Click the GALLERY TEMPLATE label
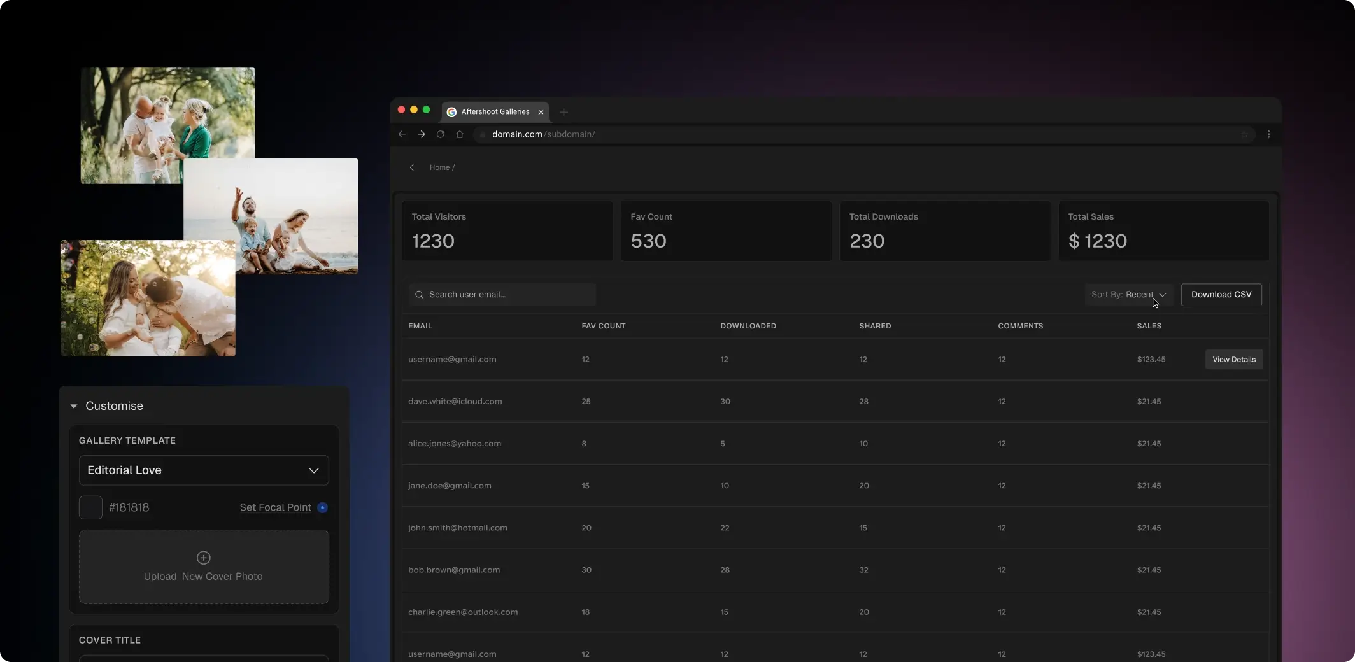This screenshot has width=1355, height=662. click(127, 440)
